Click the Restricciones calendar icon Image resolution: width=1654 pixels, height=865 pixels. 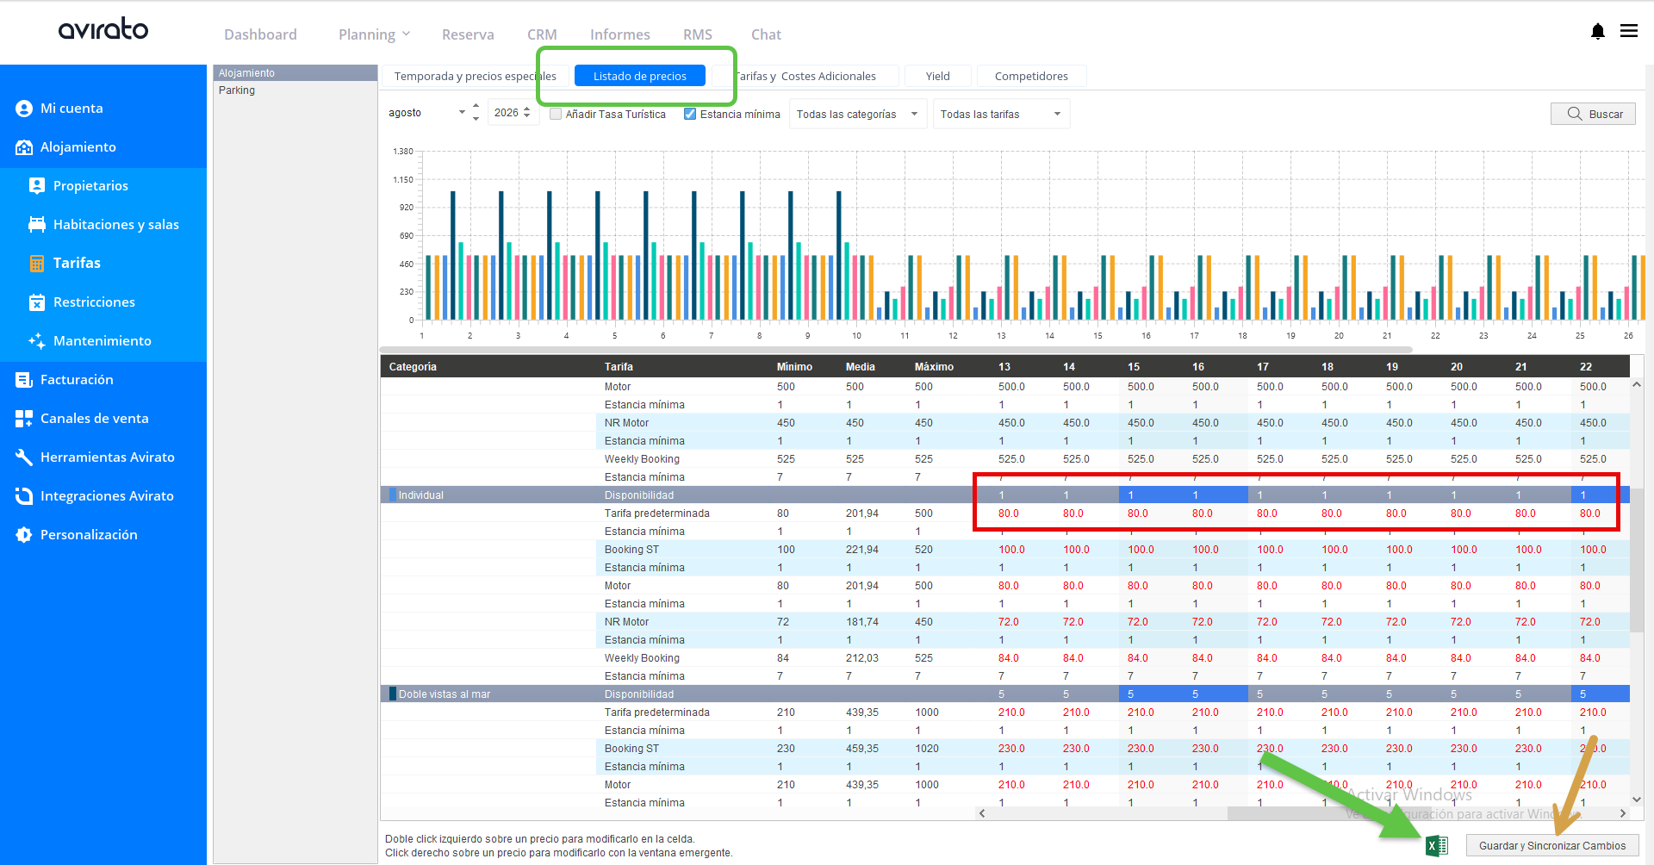tap(37, 302)
